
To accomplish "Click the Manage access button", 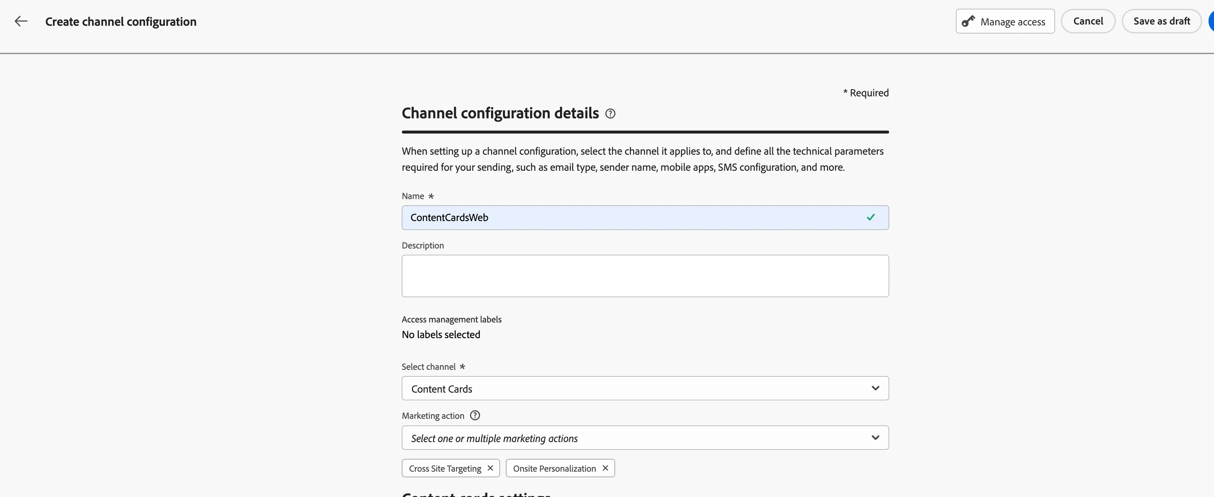I will (1005, 21).
